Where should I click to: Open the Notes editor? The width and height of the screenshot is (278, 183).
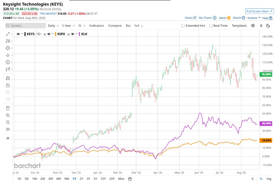[190, 18]
